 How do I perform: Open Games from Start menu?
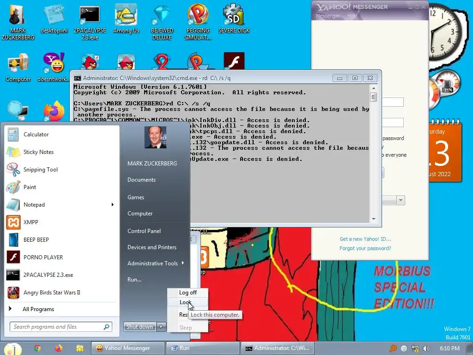point(136,197)
